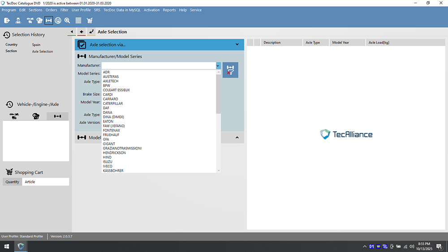Open the magnifier search toolbar icon
Viewport: 448px width, 252px height.
click(67, 20)
